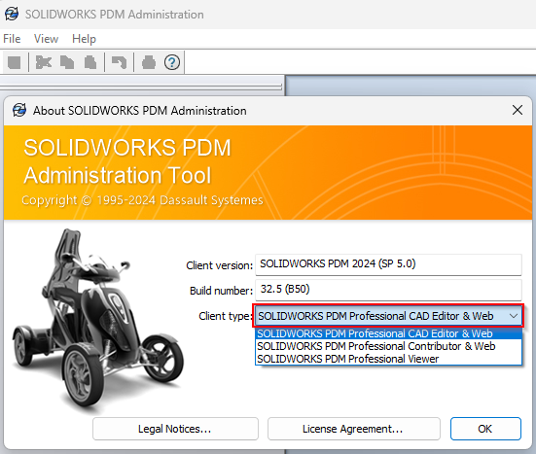
Task: Click the 'Build number:' label
Action: point(221,291)
